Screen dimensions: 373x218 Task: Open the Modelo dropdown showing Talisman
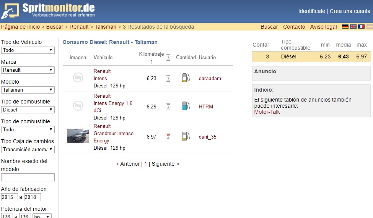pos(28,90)
